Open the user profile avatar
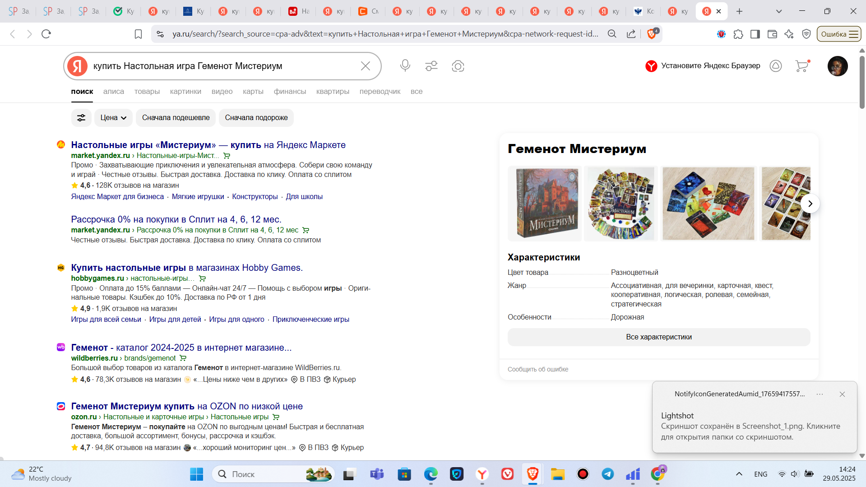This screenshot has width=866, height=487. pos(838,66)
